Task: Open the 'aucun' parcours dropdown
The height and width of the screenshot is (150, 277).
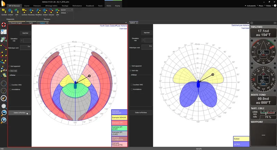Action: coord(66,10)
